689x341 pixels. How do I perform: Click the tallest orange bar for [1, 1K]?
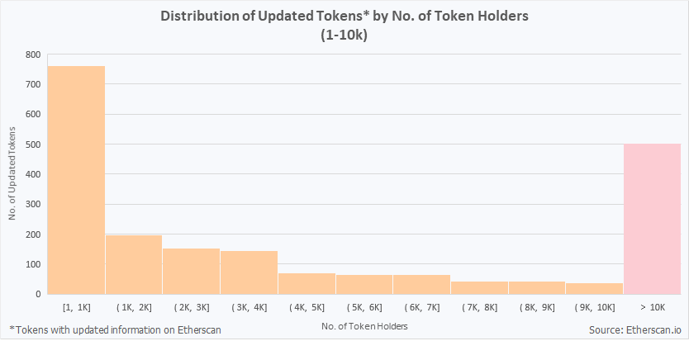(76, 179)
